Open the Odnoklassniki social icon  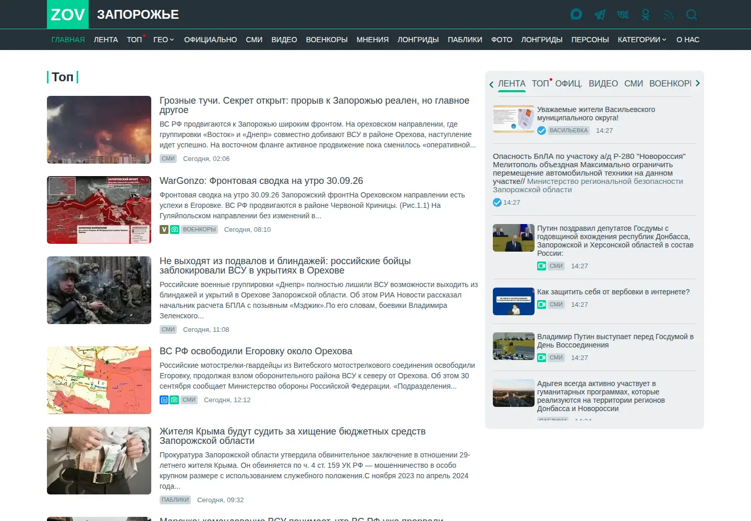(646, 15)
